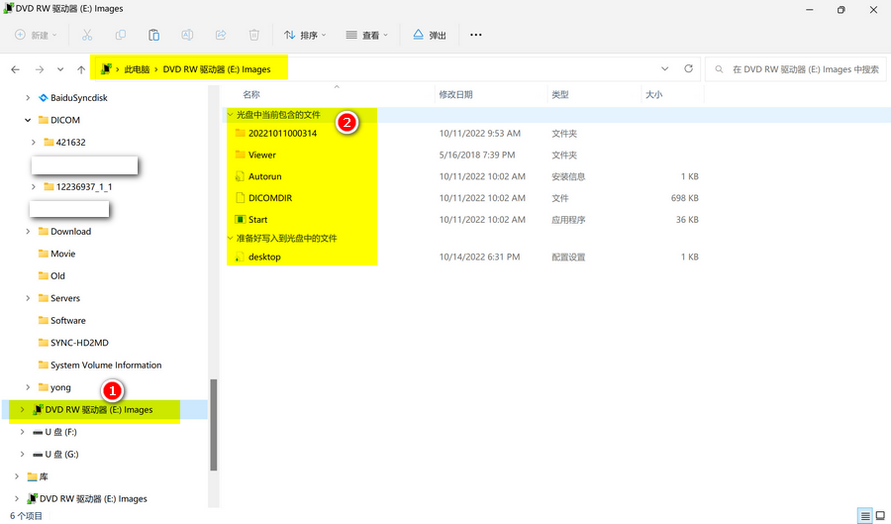Sort by 类型 column header
The image size is (891, 524).
(560, 94)
